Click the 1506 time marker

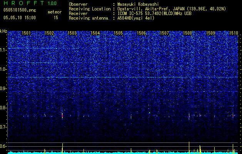141,33
